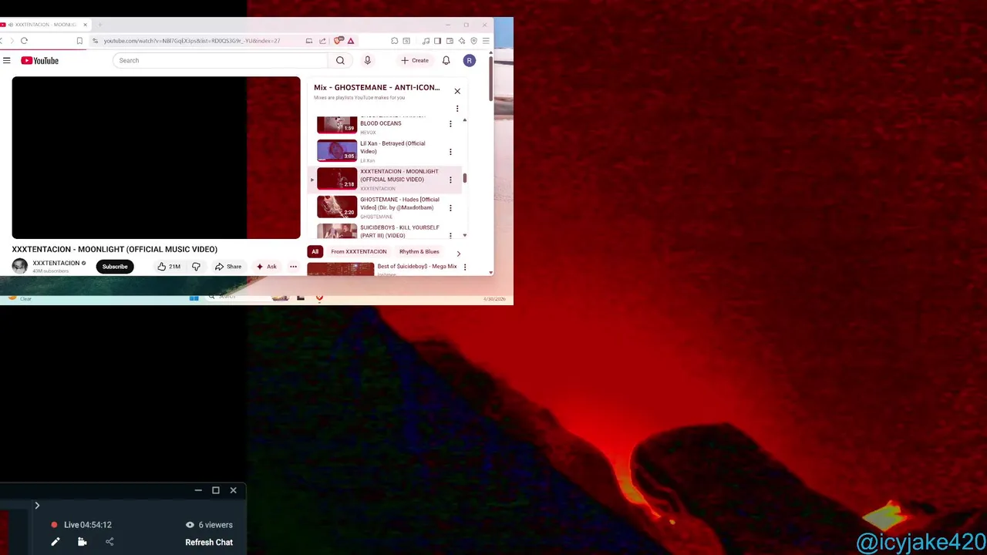Open the YouTube hamburger guide menu

coord(6,60)
